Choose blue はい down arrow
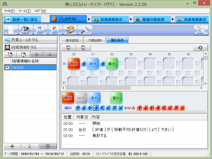Viewport: 212px width, 159px height. click(84, 108)
